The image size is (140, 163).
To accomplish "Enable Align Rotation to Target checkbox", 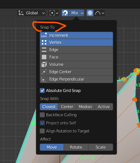I will 42,131.
